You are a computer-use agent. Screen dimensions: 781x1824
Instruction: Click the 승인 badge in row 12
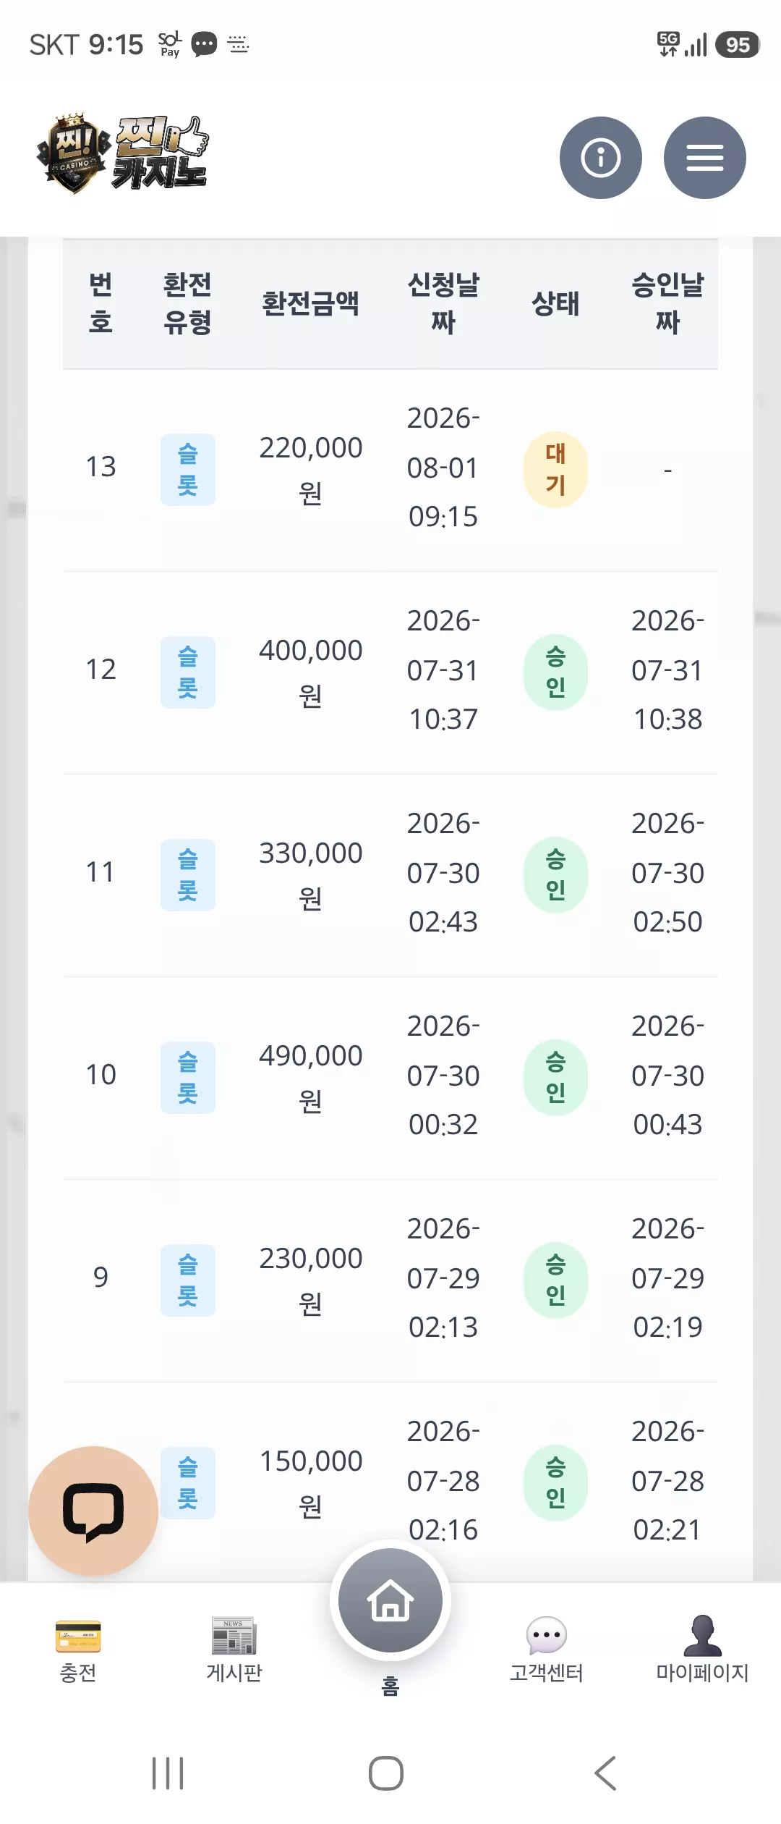555,672
